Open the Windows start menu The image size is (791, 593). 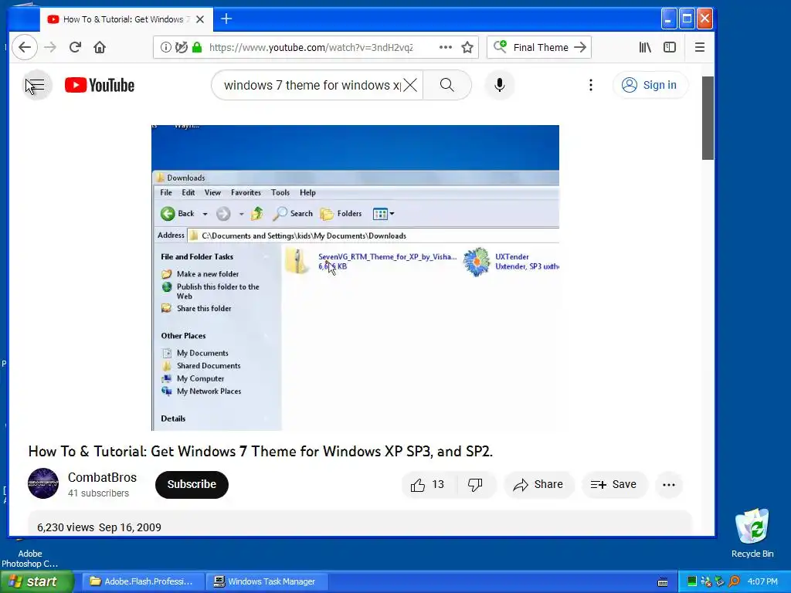(37, 582)
